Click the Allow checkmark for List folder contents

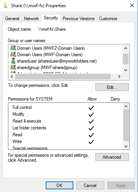tap(91, 128)
